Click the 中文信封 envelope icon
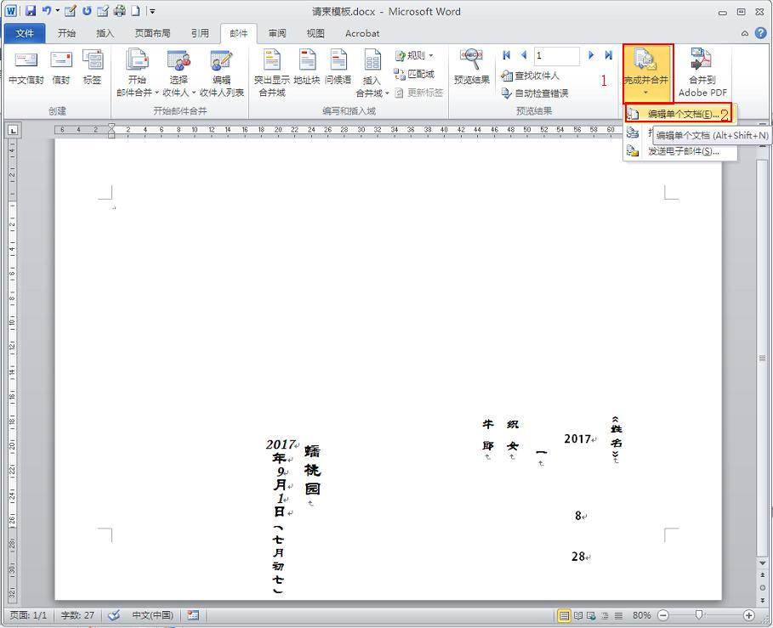Image resolution: width=773 pixels, height=628 pixels. pos(26,67)
